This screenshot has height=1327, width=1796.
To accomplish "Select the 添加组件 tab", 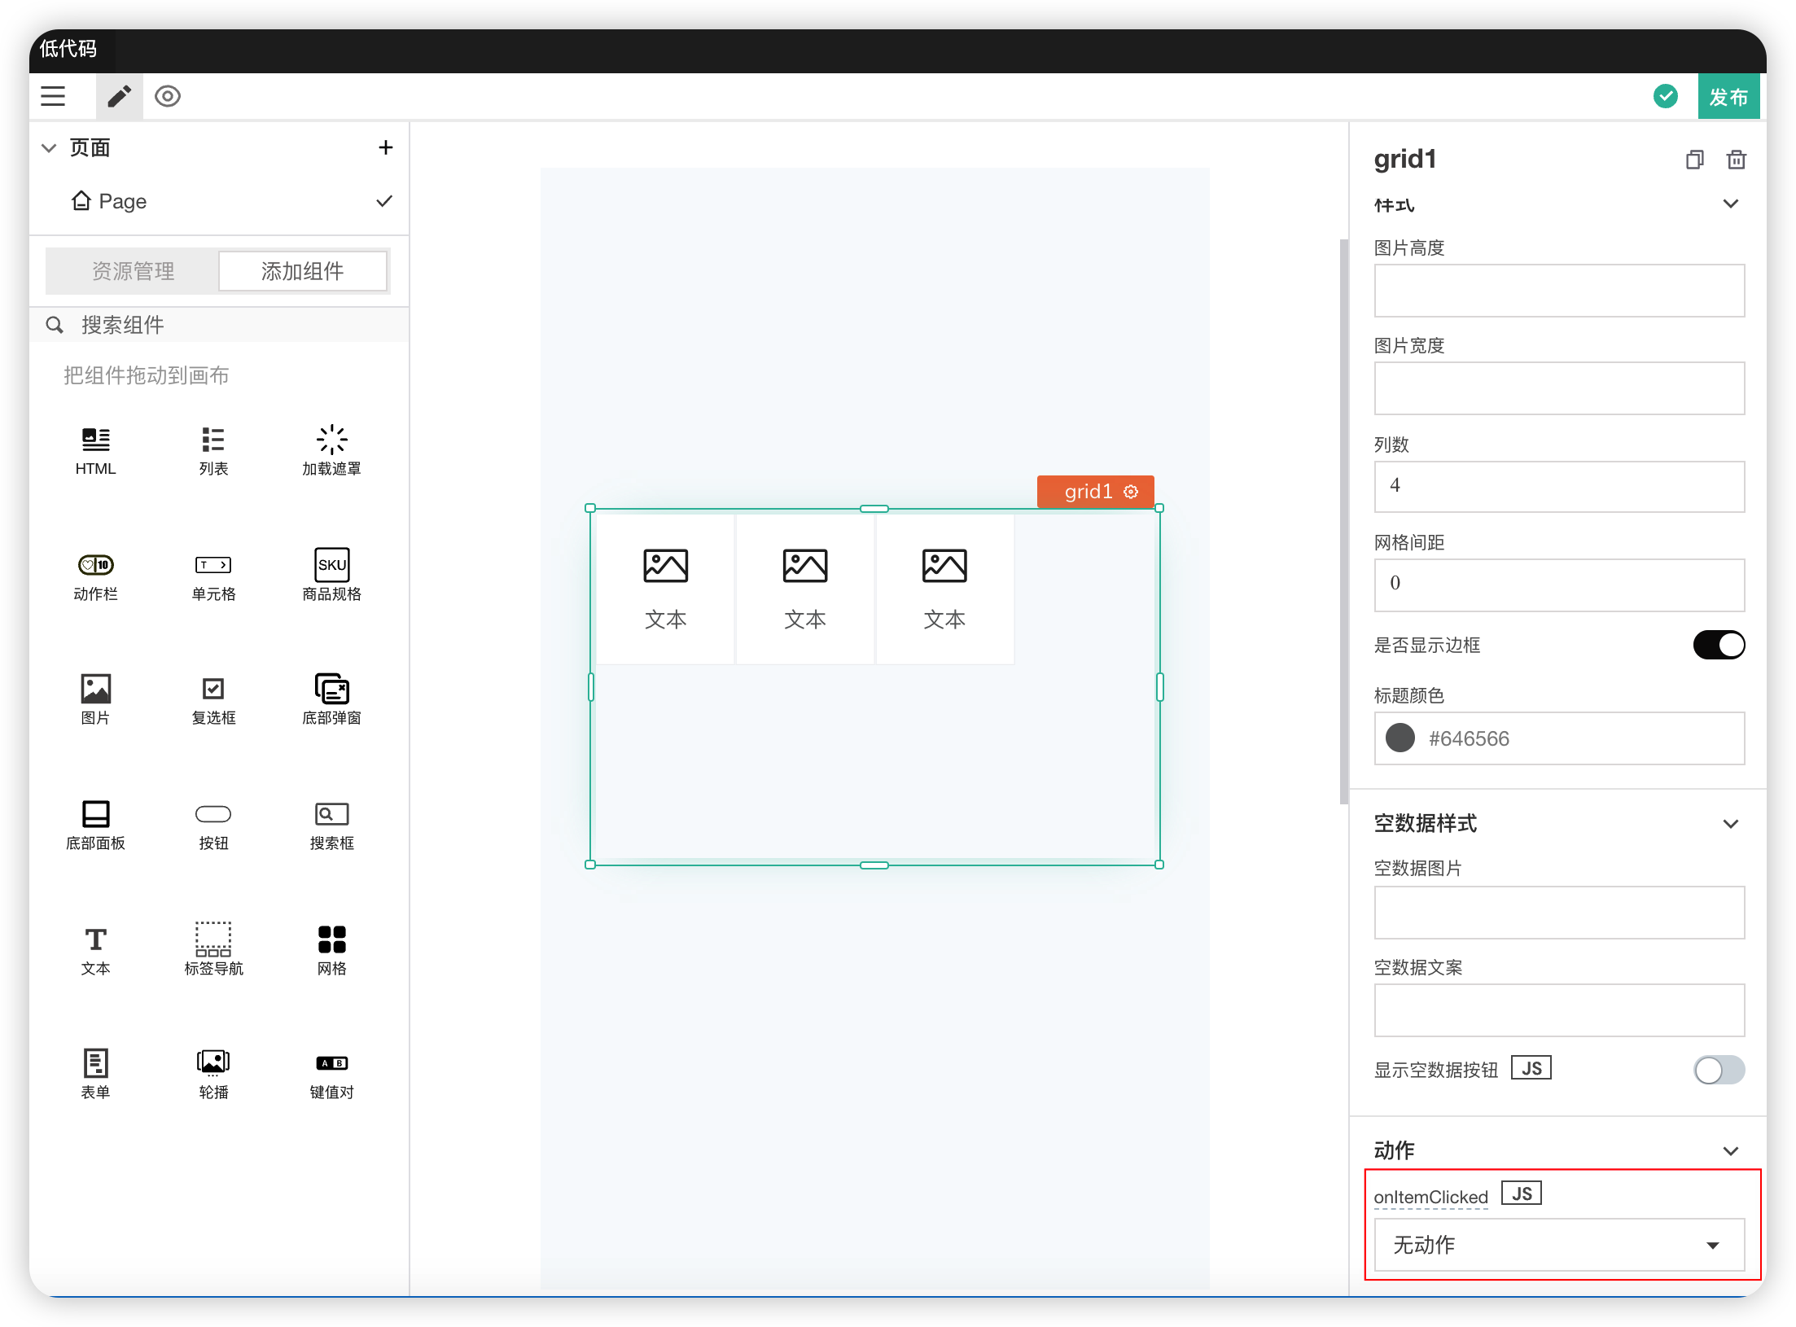I will click(302, 271).
